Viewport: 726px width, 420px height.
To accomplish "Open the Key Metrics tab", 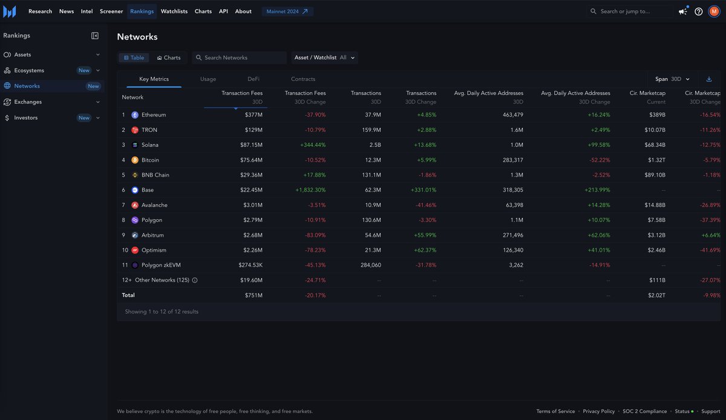I will 154,79.
